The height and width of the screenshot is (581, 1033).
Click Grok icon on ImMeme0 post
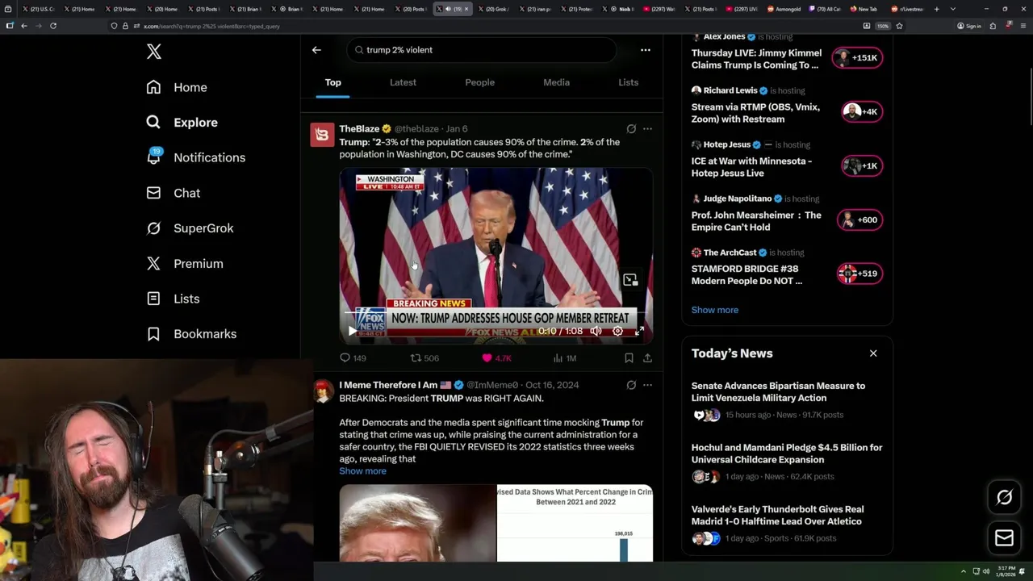[631, 385]
